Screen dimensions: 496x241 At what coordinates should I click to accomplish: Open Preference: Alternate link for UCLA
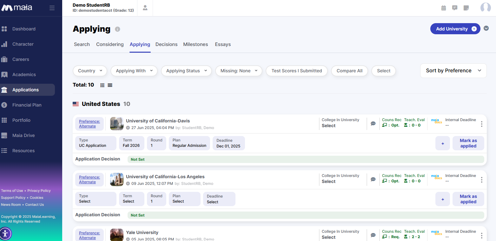89,179
